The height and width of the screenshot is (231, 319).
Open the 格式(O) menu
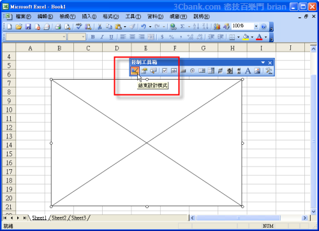(110, 17)
